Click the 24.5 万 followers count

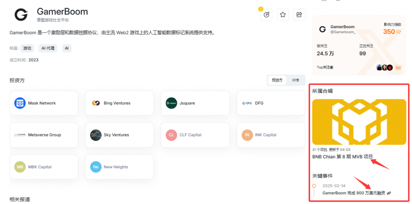(x=325, y=54)
